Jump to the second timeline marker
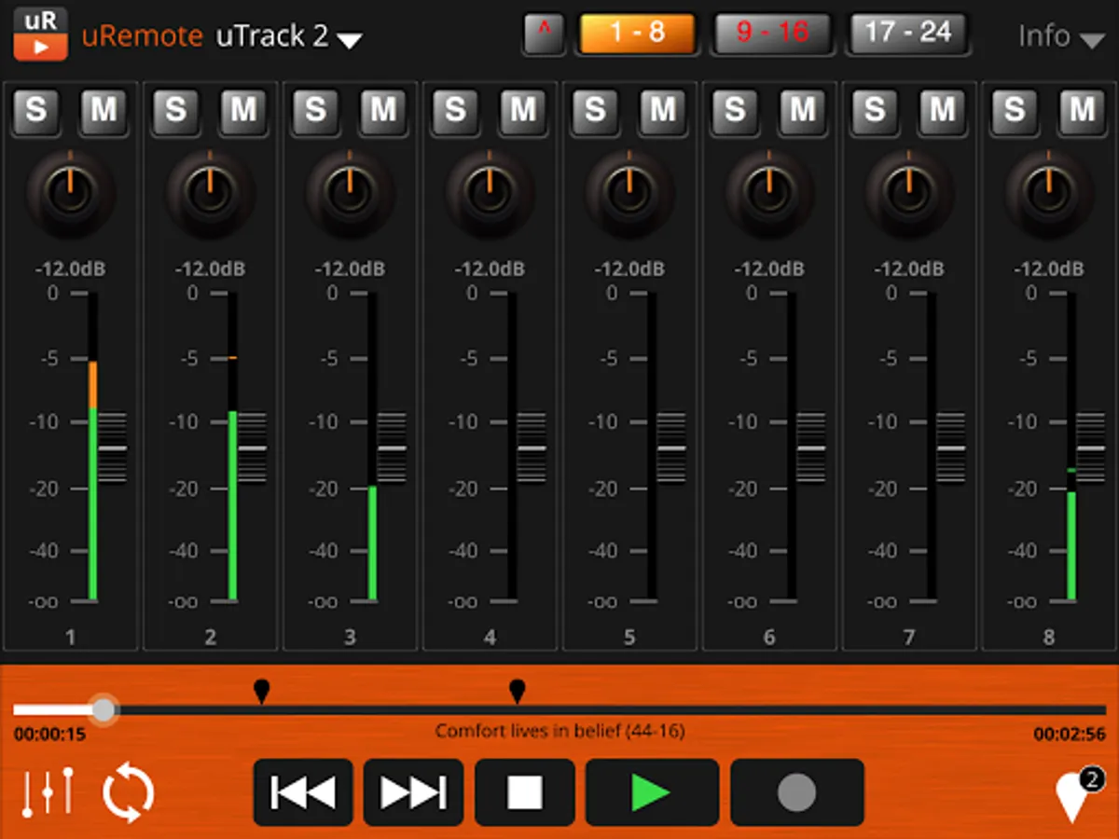1119x839 pixels. pos(517,691)
